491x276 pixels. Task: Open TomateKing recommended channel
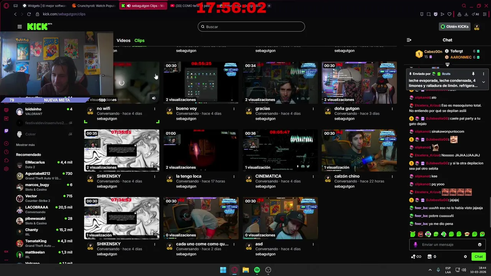[x=44, y=243]
